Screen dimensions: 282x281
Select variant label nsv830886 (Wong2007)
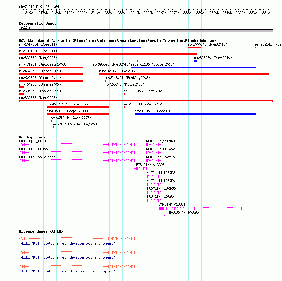click(x=38, y=98)
